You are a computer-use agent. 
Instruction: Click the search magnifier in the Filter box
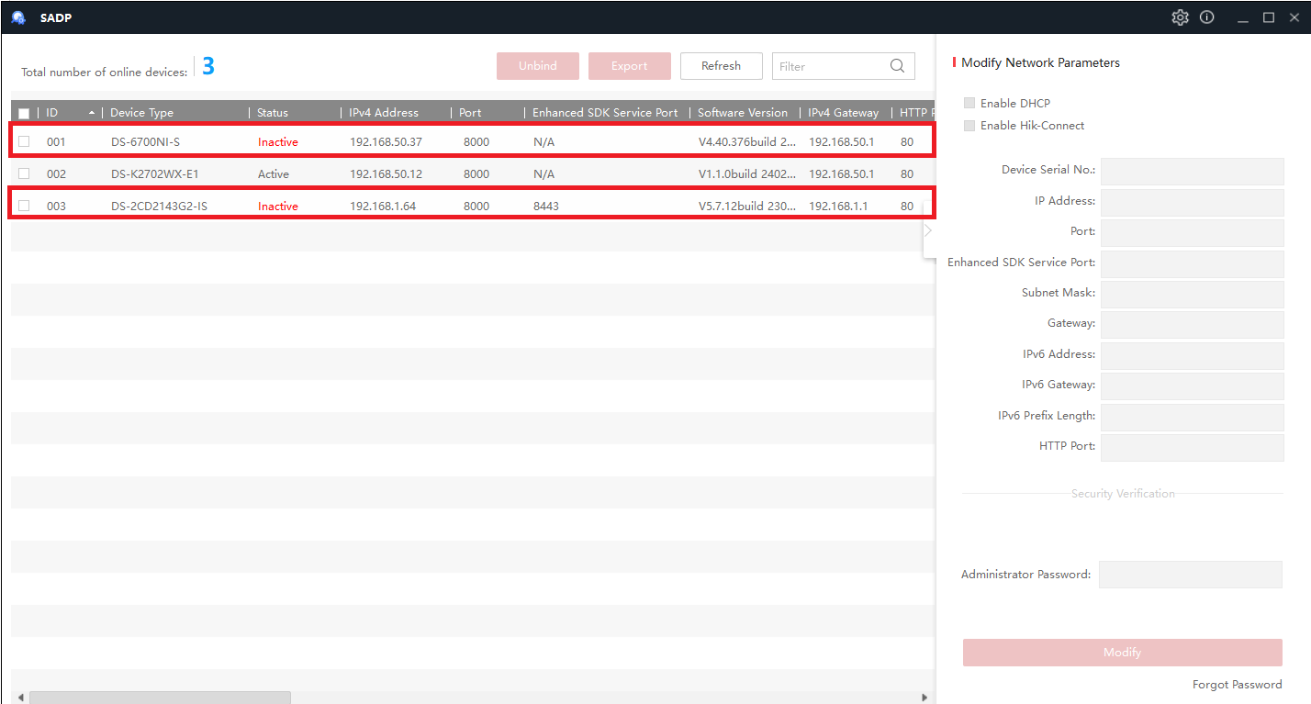pos(897,66)
